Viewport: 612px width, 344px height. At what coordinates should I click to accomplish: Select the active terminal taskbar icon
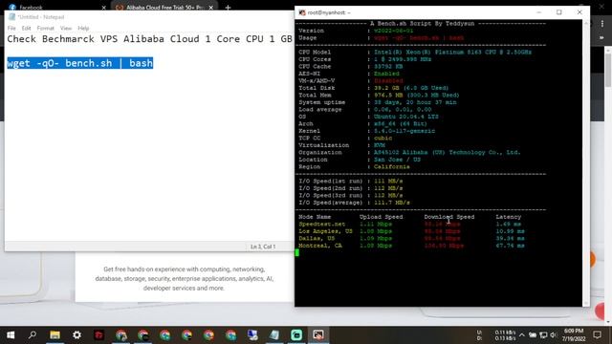318,335
